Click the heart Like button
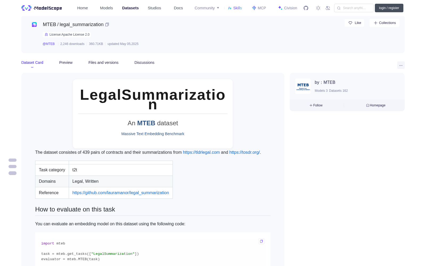The height and width of the screenshot is (266, 426). pos(354,23)
